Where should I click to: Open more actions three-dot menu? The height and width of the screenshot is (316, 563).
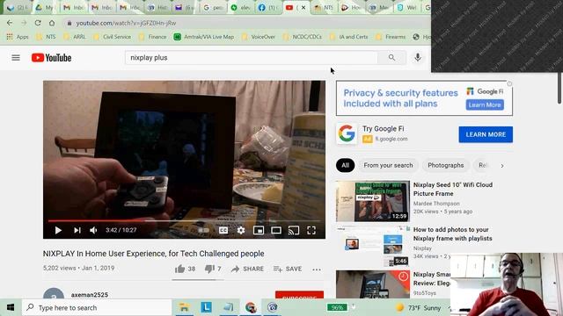pyautogui.click(x=317, y=269)
